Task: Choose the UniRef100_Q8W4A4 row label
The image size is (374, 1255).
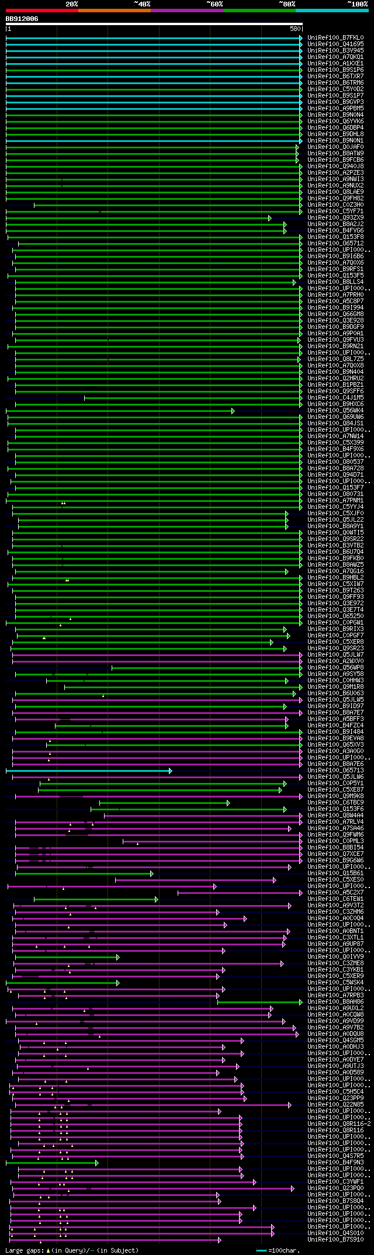Action: click(x=335, y=816)
